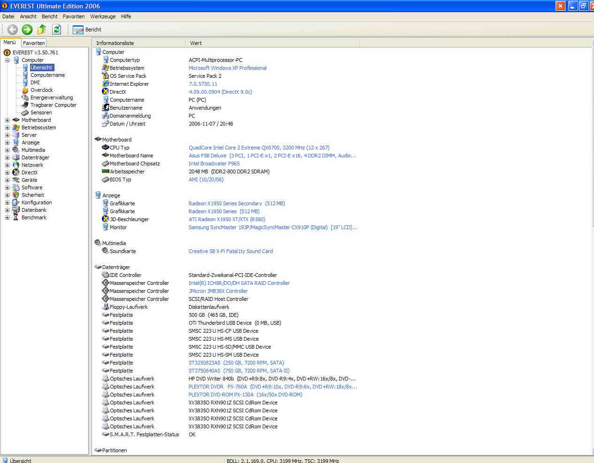Screen dimensions: 594x463
Task: Refresh the page with the refresh icon
Action: pos(57,30)
